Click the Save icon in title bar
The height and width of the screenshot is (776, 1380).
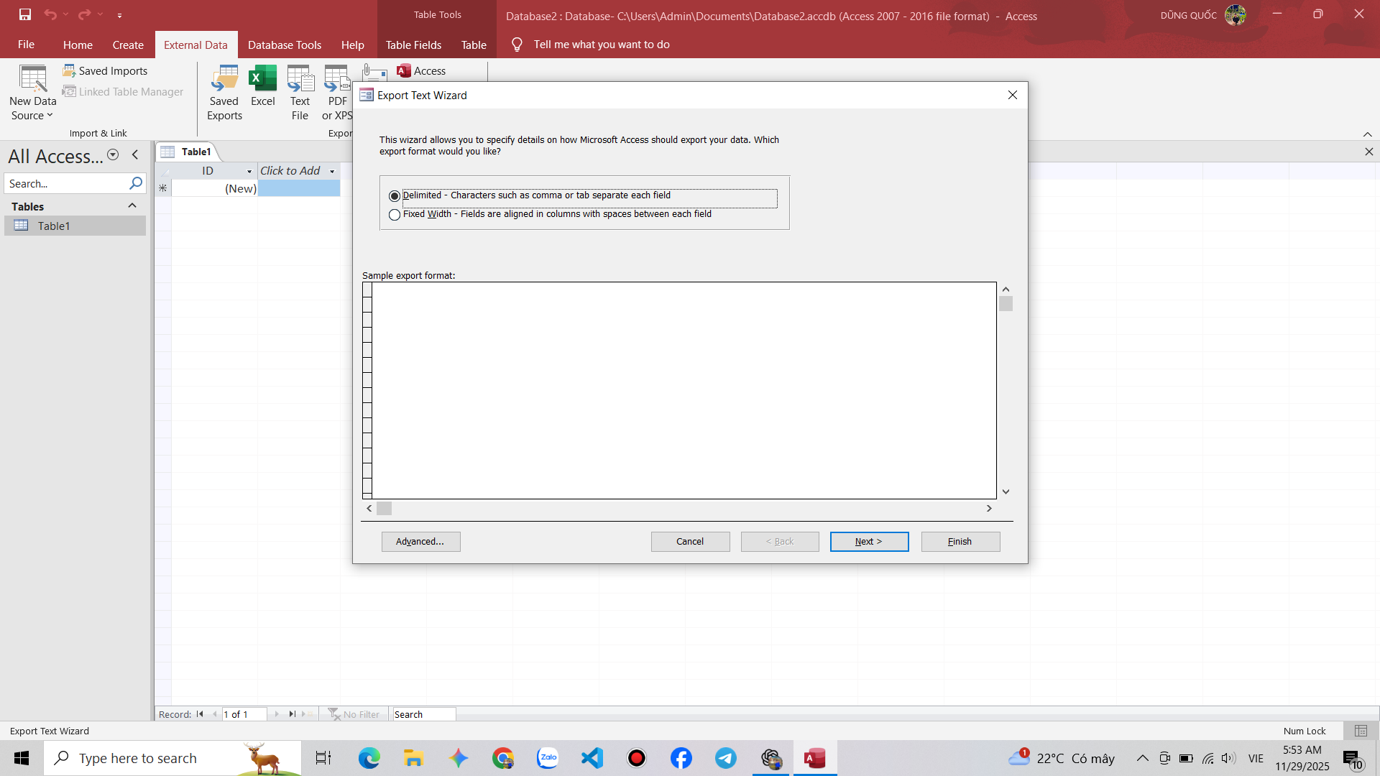coord(25,14)
